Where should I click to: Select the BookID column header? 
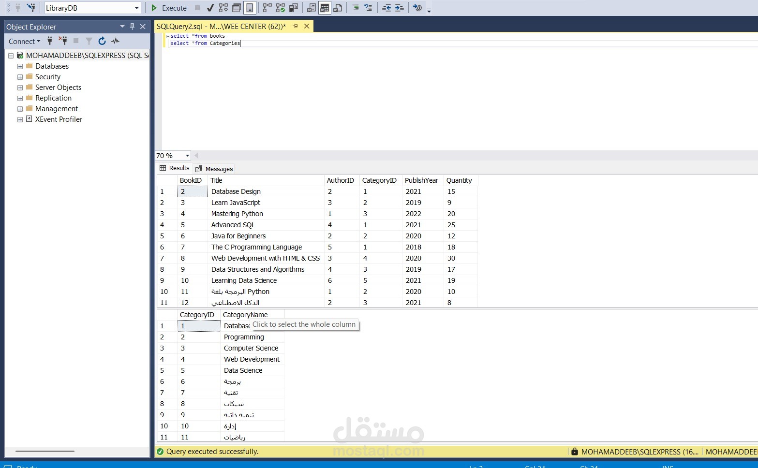pos(192,180)
